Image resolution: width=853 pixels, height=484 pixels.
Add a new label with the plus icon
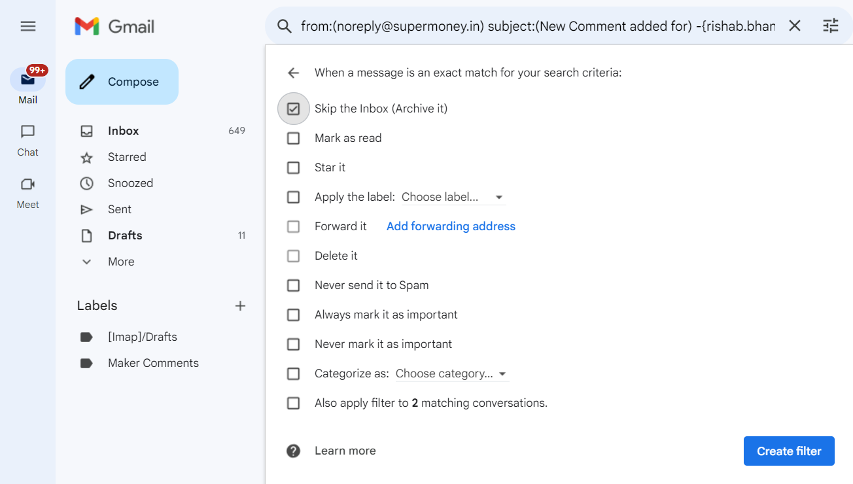pos(240,305)
